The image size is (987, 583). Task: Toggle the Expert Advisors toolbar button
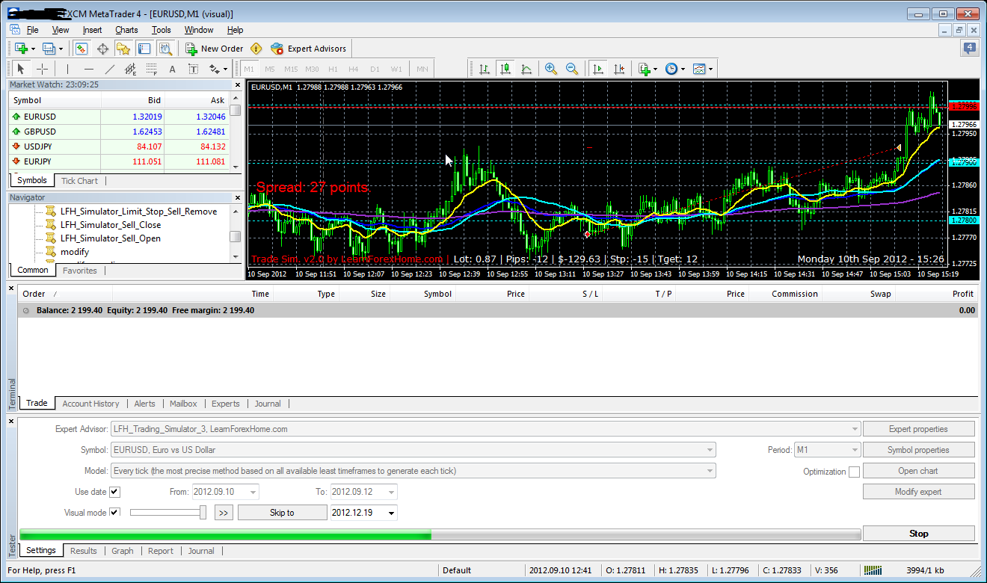[x=309, y=49]
